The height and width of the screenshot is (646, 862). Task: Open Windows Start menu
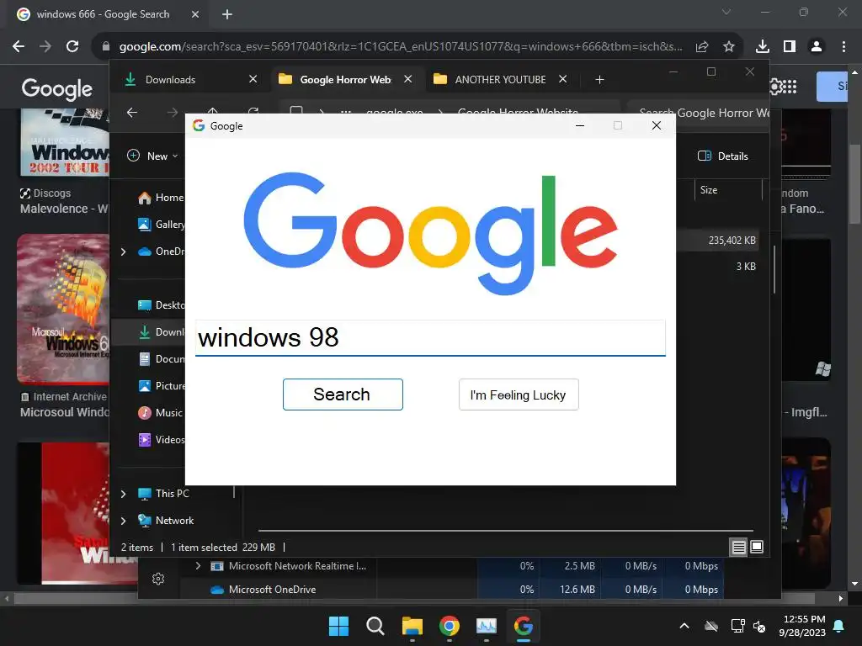click(x=338, y=626)
